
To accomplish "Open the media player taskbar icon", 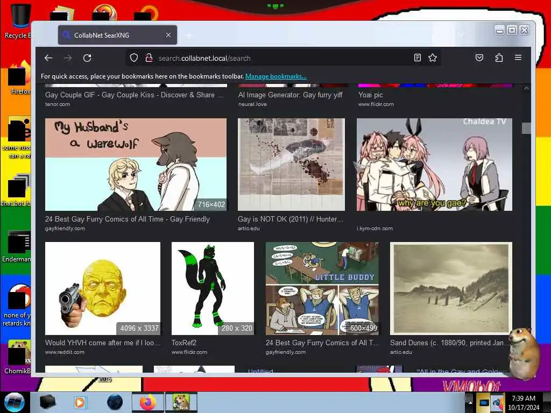I will tap(80, 402).
